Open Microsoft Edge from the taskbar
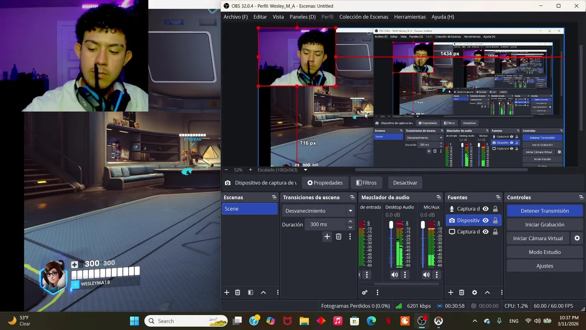This screenshot has height=330, width=586. [x=371, y=321]
